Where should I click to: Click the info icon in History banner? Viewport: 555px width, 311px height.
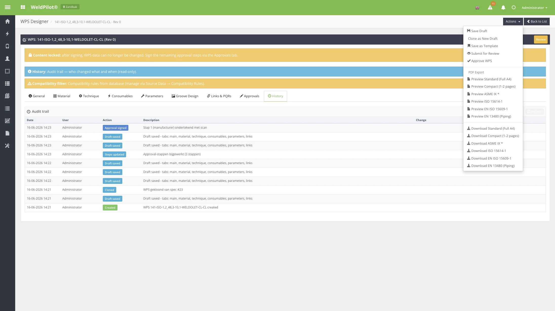(x=30, y=71)
